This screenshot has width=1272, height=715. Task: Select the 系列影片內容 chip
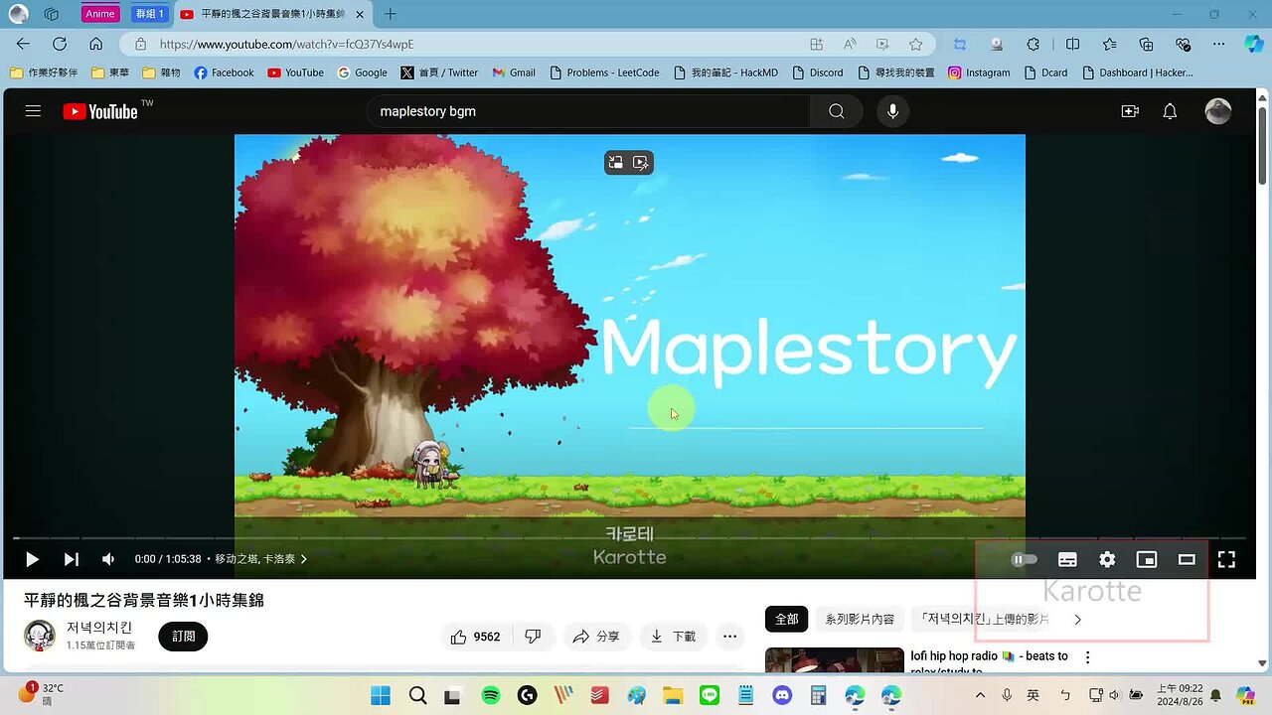(x=860, y=619)
